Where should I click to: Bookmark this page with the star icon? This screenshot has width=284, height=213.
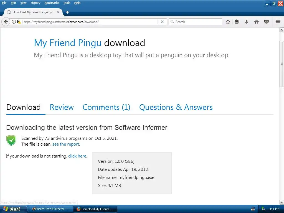228,22
